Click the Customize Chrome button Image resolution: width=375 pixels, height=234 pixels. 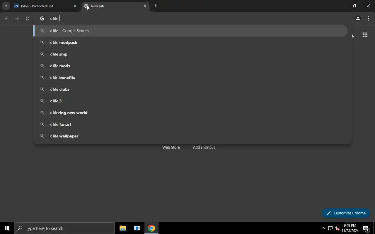click(346, 213)
